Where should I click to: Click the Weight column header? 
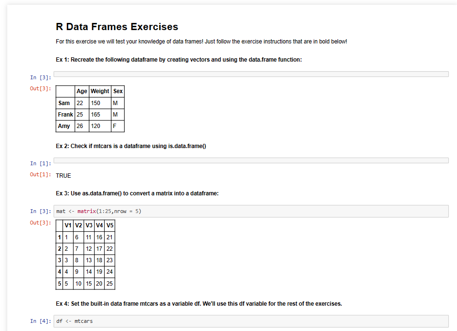click(100, 91)
